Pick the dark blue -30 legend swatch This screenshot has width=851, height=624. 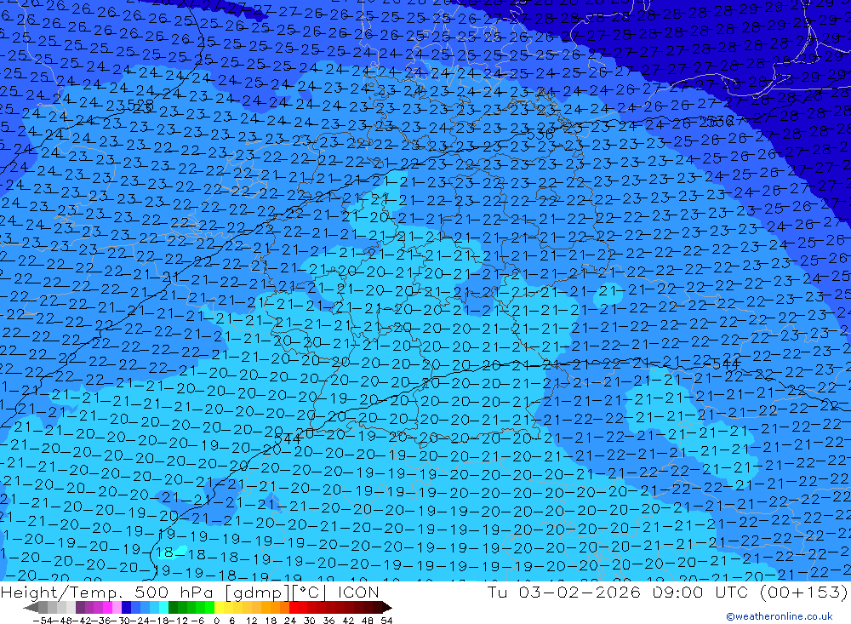(126, 608)
